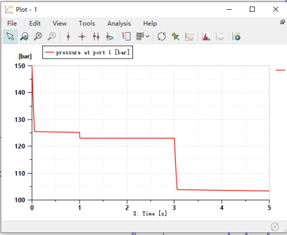Add the dual vertical cursors tool
Viewport: 287px width, 235px height.
click(x=96, y=37)
